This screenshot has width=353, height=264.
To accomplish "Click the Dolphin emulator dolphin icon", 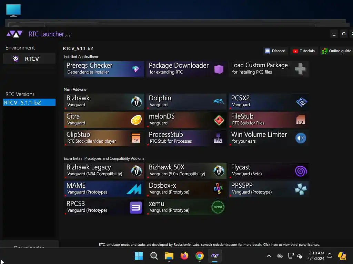I will pos(219,102).
